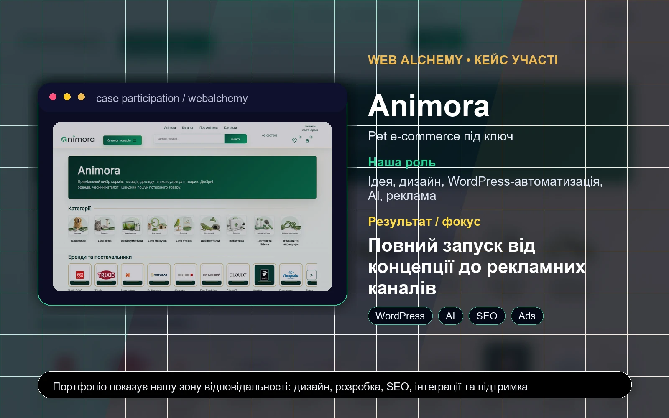Viewport: 669px width, 418px height.
Task: Select the WAUDOG brand logo
Action: point(79,275)
